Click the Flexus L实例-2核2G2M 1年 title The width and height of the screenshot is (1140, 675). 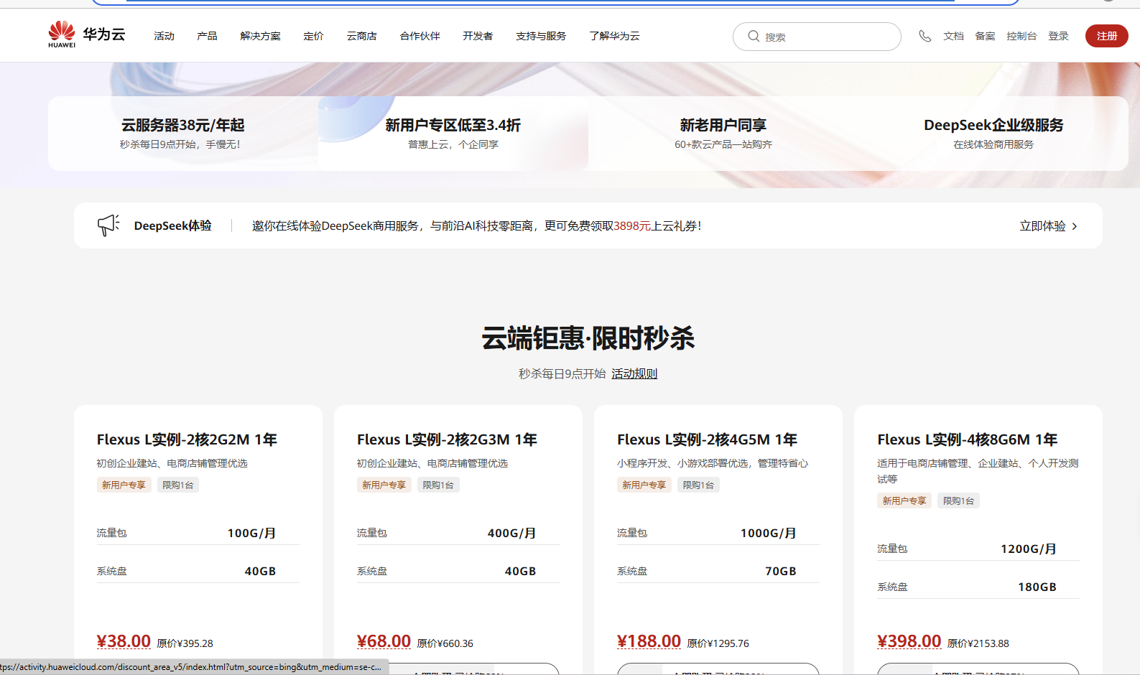point(187,439)
